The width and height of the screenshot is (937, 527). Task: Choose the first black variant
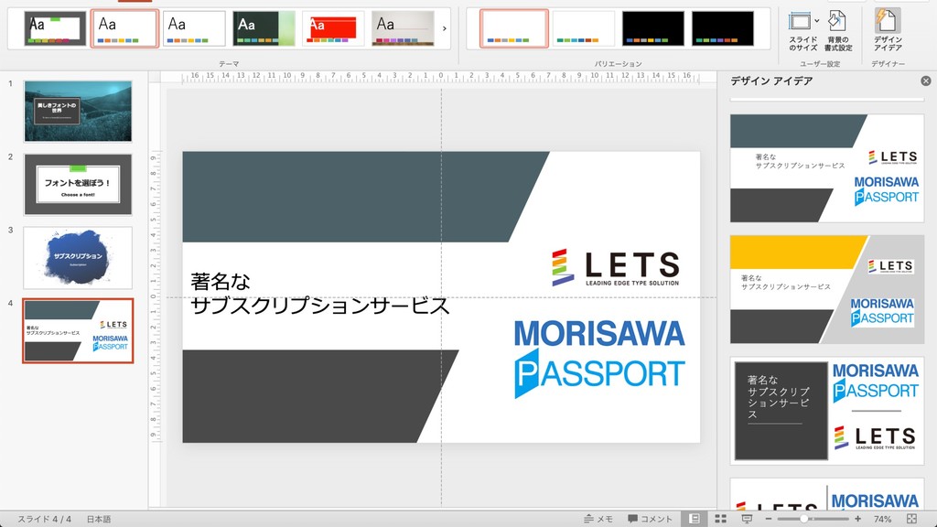tap(653, 28)
